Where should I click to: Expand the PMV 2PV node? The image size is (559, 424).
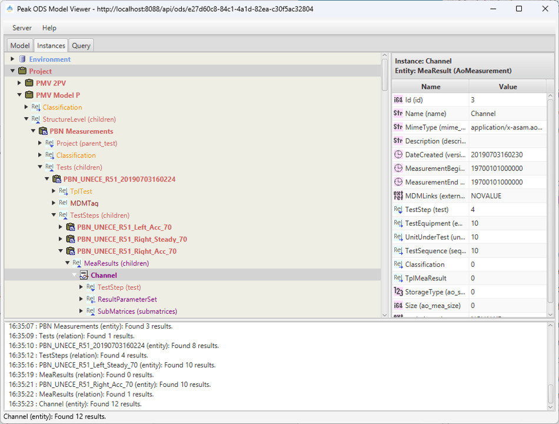[19, 83]
